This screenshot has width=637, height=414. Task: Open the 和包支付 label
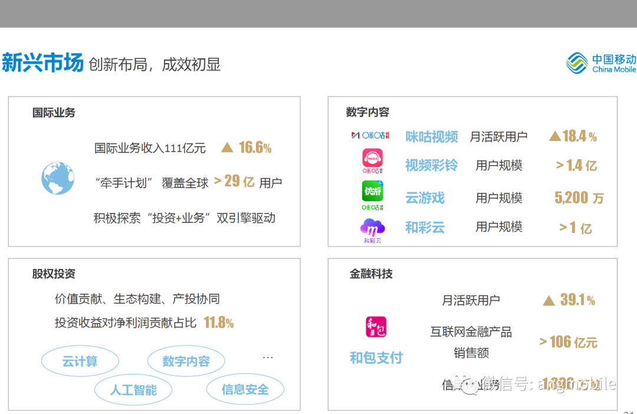[x=376, y=357]
